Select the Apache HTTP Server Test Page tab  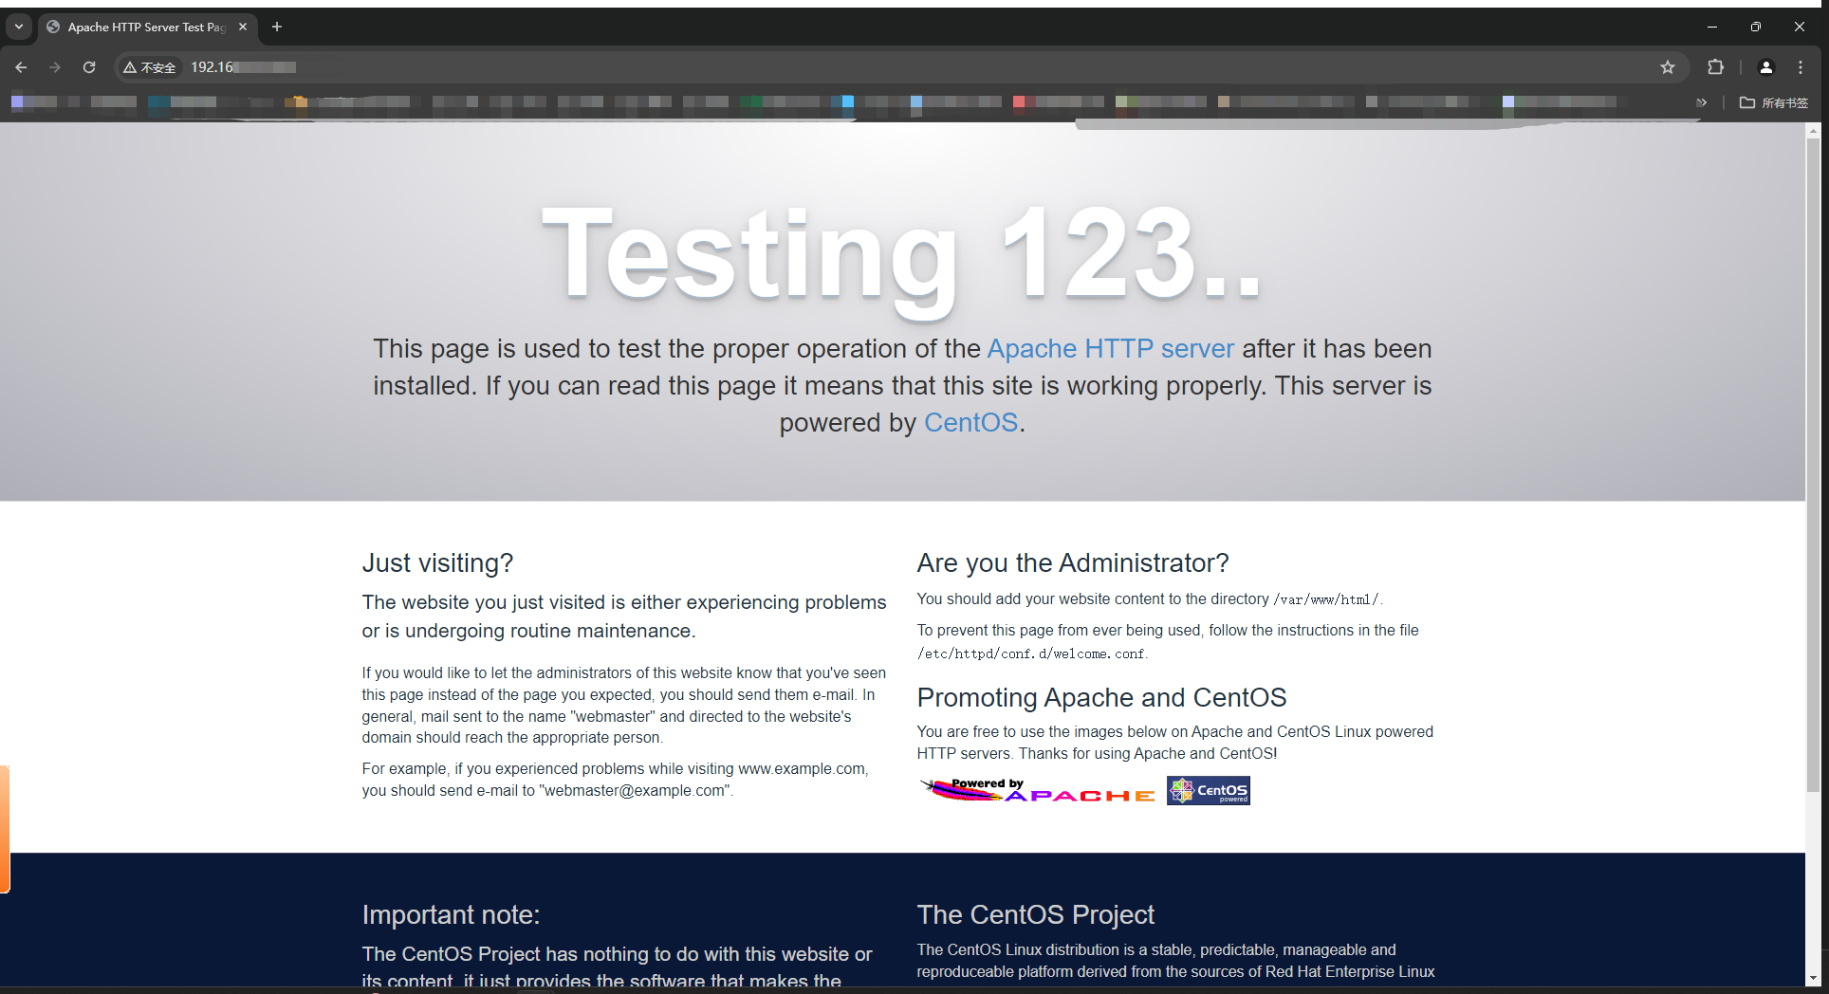tap(145, 27)
